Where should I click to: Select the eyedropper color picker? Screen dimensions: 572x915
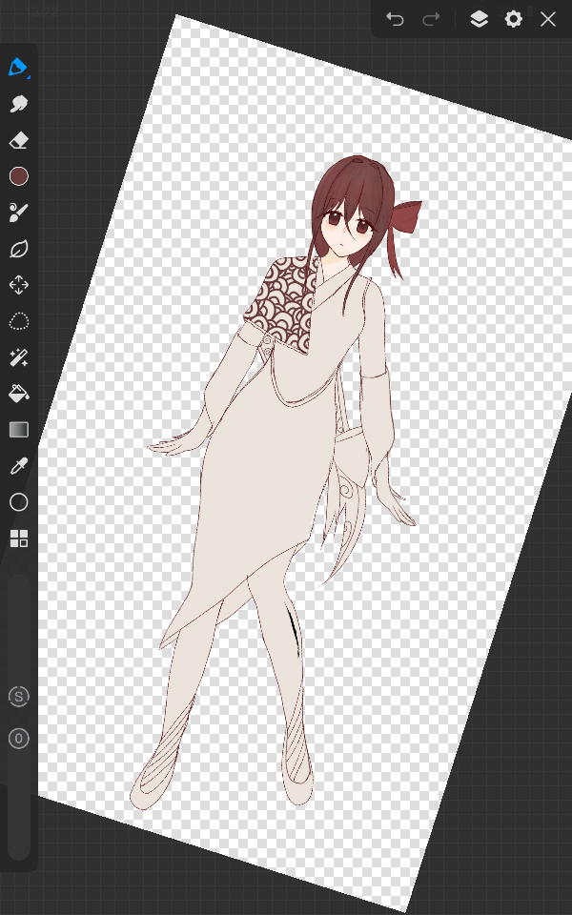click(x=18, y=466)
